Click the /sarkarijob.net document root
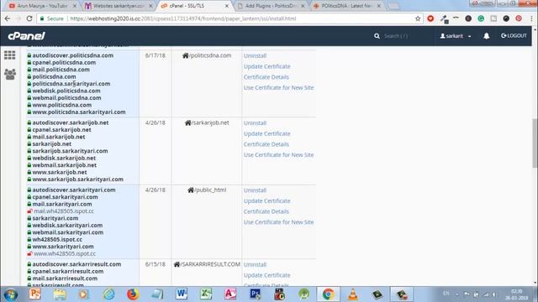Screen dimensions: 538x302 point(207,122)
